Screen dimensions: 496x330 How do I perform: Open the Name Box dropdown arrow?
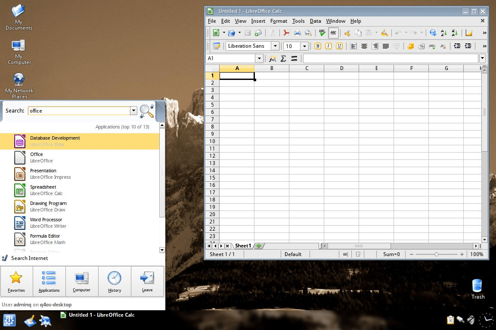[259, 58]
